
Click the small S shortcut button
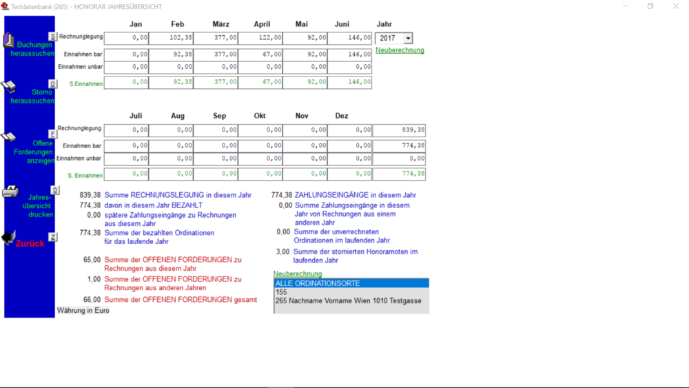(53, 37)
